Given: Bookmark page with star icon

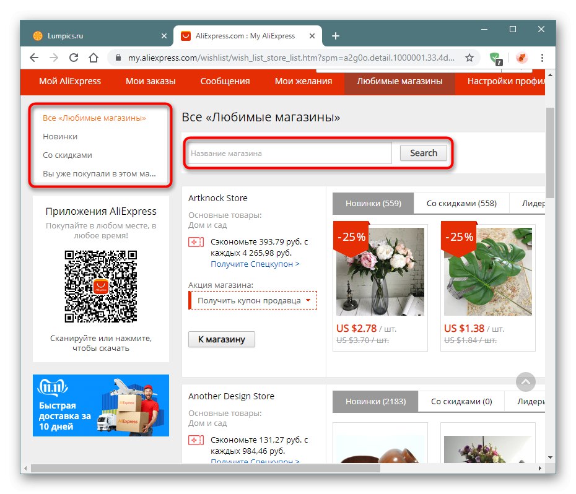Looking at the screenshot, I should click(x=469, y=58).
